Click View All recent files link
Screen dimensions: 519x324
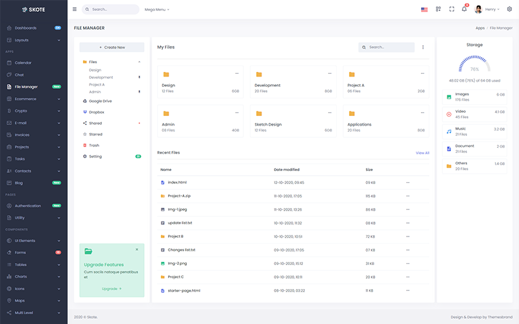(x=422, y=153)
